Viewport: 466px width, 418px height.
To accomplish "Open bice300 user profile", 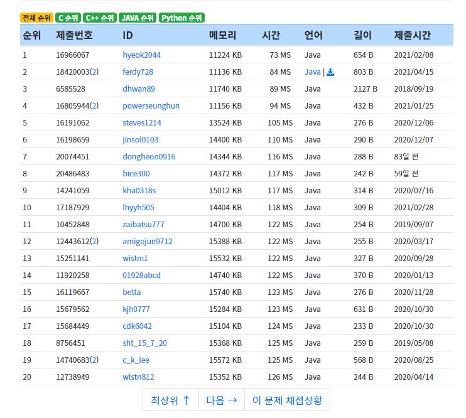I will [x=136, y=174].
